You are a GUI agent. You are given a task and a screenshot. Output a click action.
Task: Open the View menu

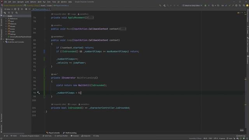point(14,2)
